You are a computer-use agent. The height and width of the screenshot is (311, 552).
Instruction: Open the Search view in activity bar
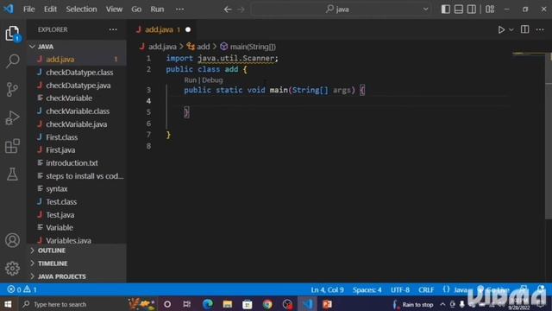(x=12, y=61)
